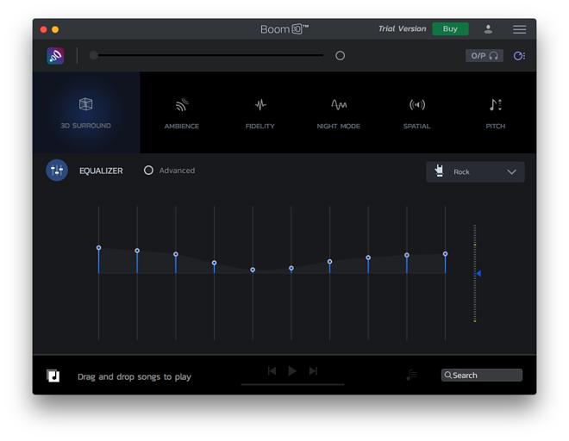Click the fourth equalizer band handle
Image resolution: width=569 pixels, height=441 pixels.
pos(214,263)
